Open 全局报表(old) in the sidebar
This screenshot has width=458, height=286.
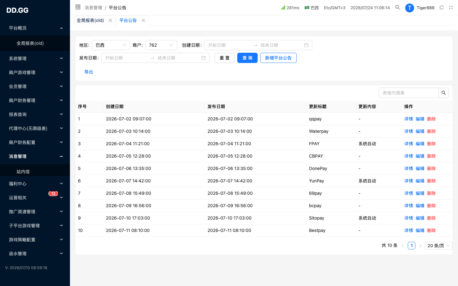[x=35, y=43]
